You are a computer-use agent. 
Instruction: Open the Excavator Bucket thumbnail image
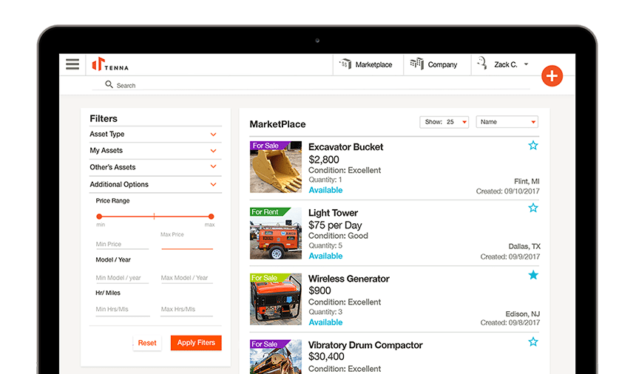coord(276,167)
